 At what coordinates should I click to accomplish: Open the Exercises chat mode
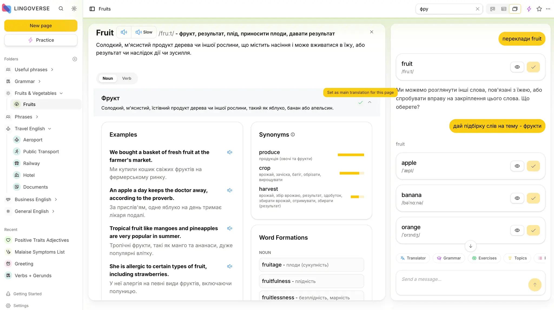(484, 258)
